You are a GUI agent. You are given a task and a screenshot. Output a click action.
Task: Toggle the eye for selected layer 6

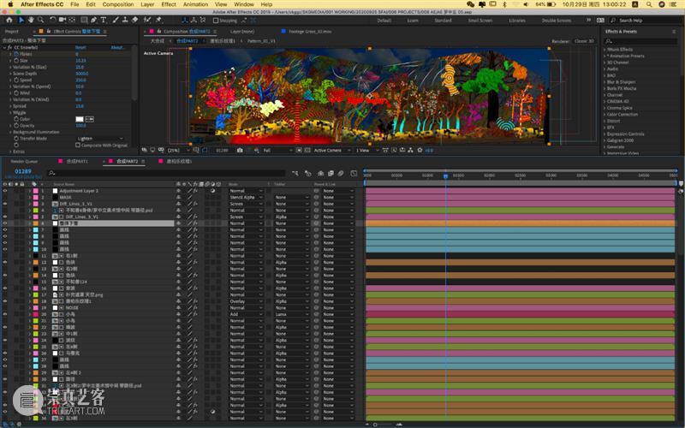point(5,223)
